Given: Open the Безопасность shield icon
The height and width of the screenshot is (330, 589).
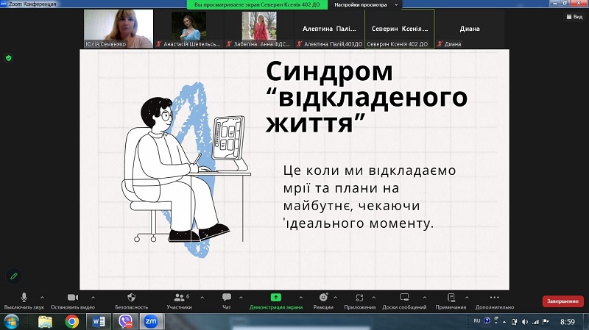Looking at the screenshot, I should pos(131,297).
